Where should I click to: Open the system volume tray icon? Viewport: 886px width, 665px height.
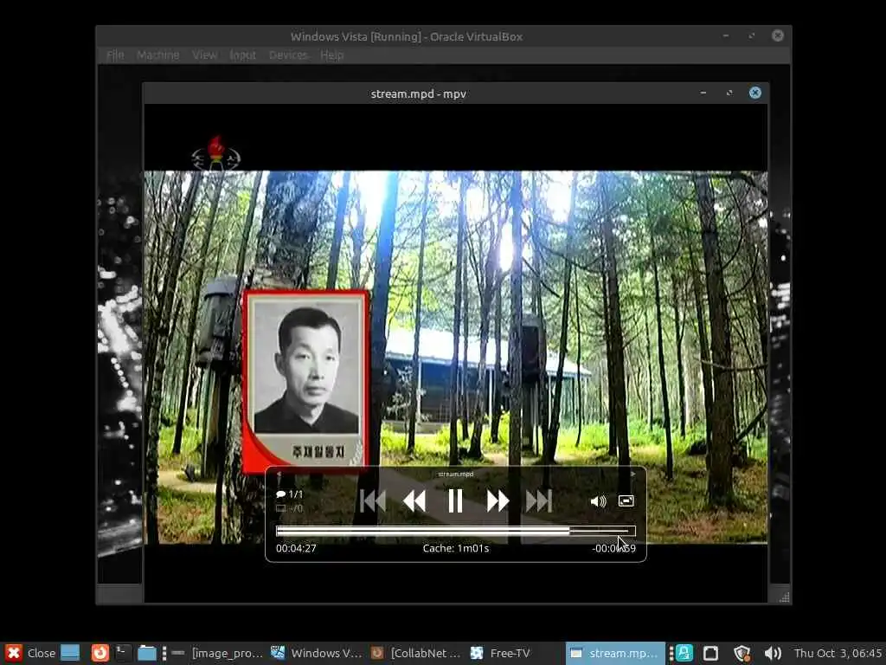(773, 653)
